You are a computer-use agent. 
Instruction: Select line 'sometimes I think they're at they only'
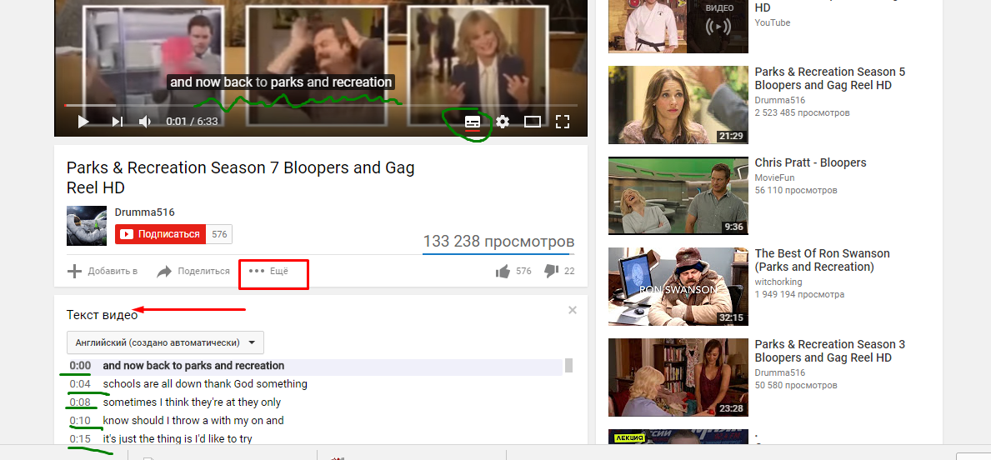193,402
